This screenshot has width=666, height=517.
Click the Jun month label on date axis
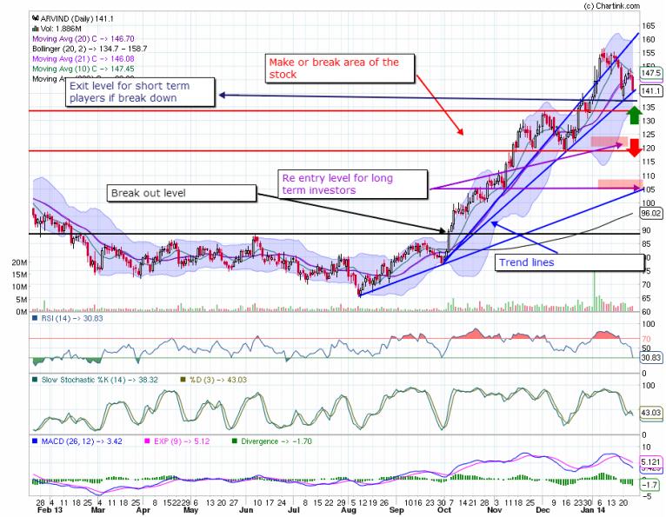tap(246, 510)
